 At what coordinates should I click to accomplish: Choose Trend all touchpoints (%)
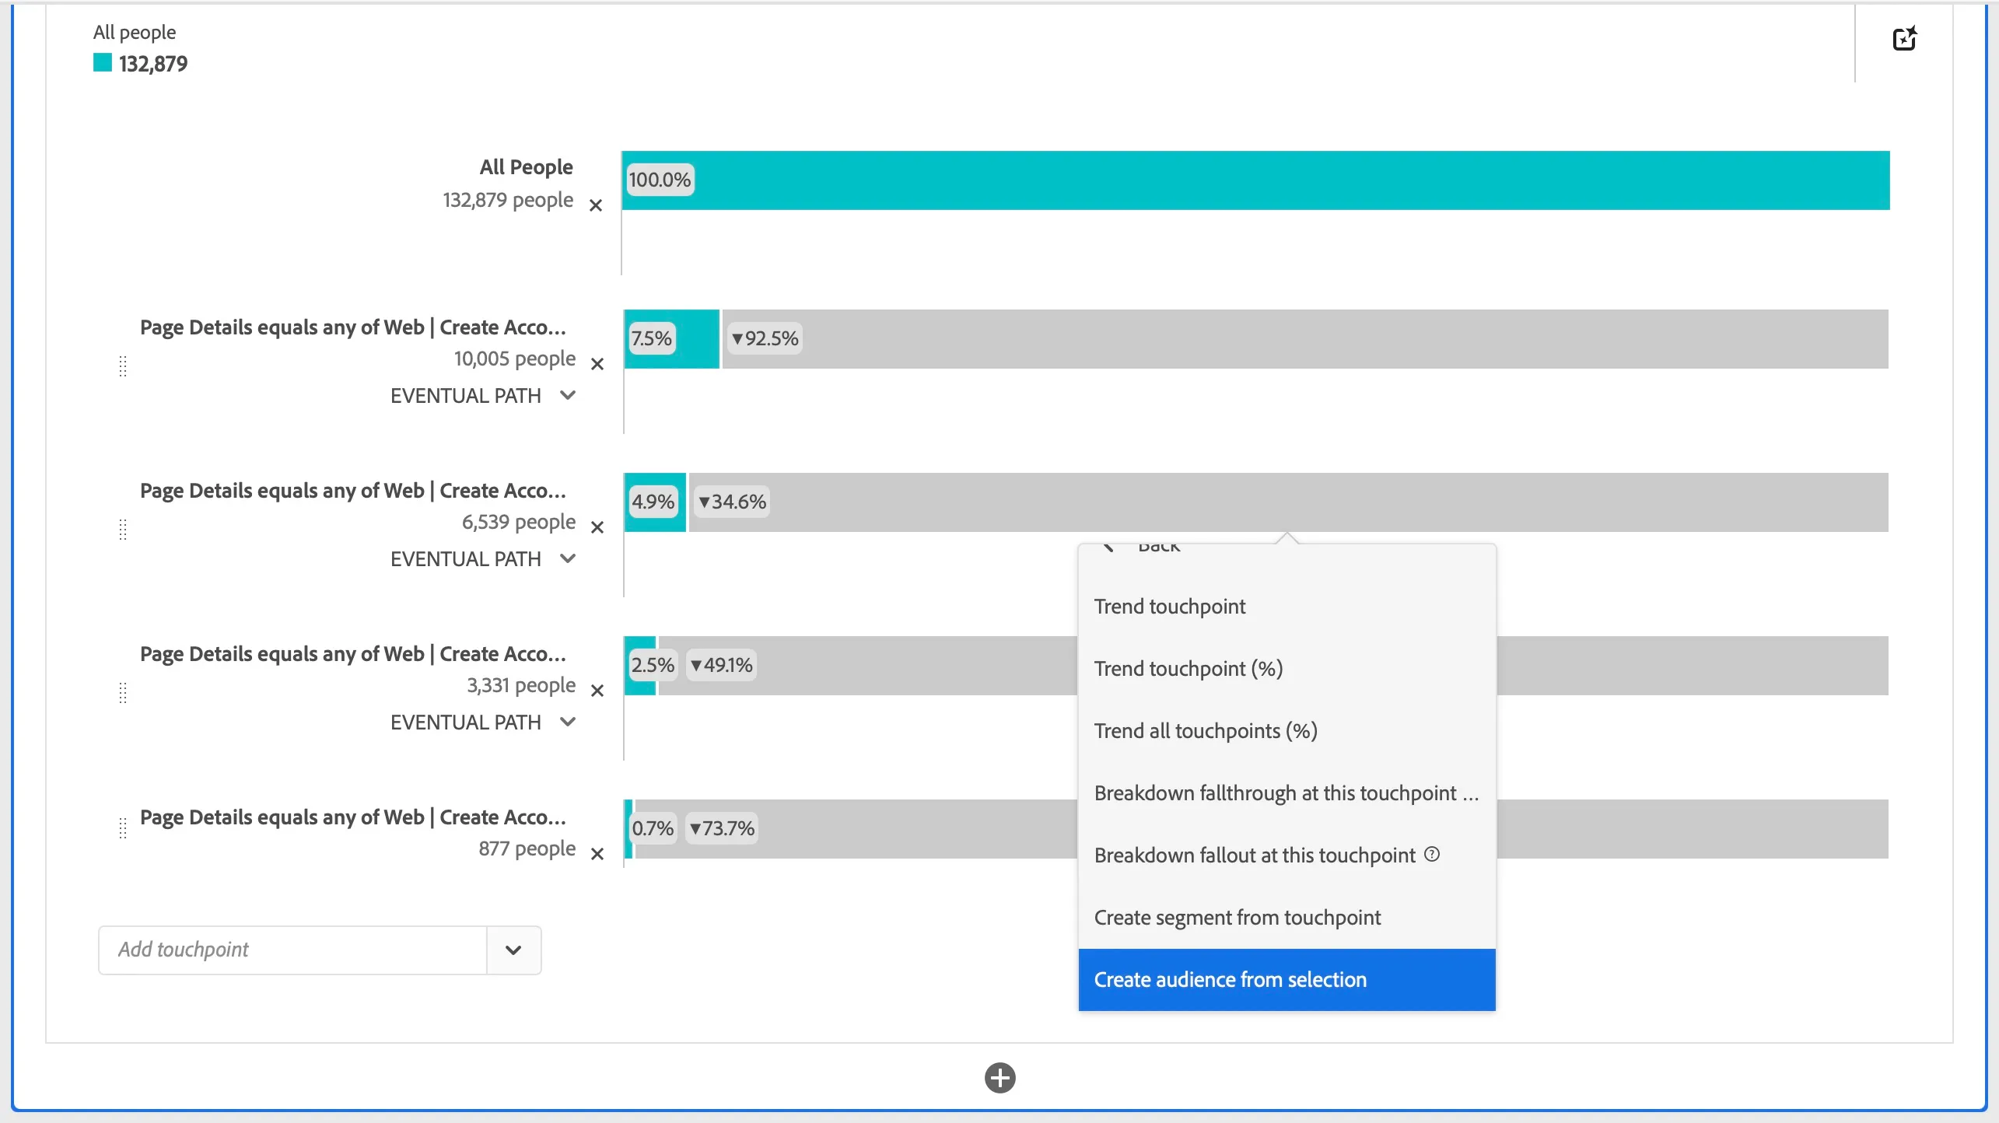coord(1287,731)
